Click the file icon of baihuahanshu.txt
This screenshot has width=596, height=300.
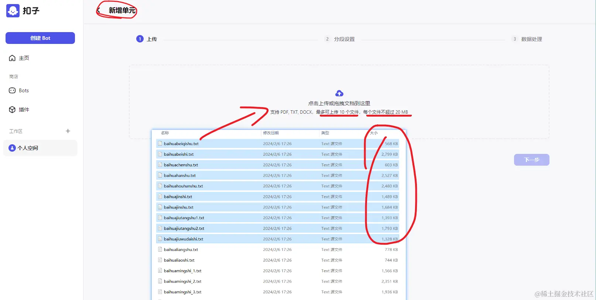pos(160,175)
